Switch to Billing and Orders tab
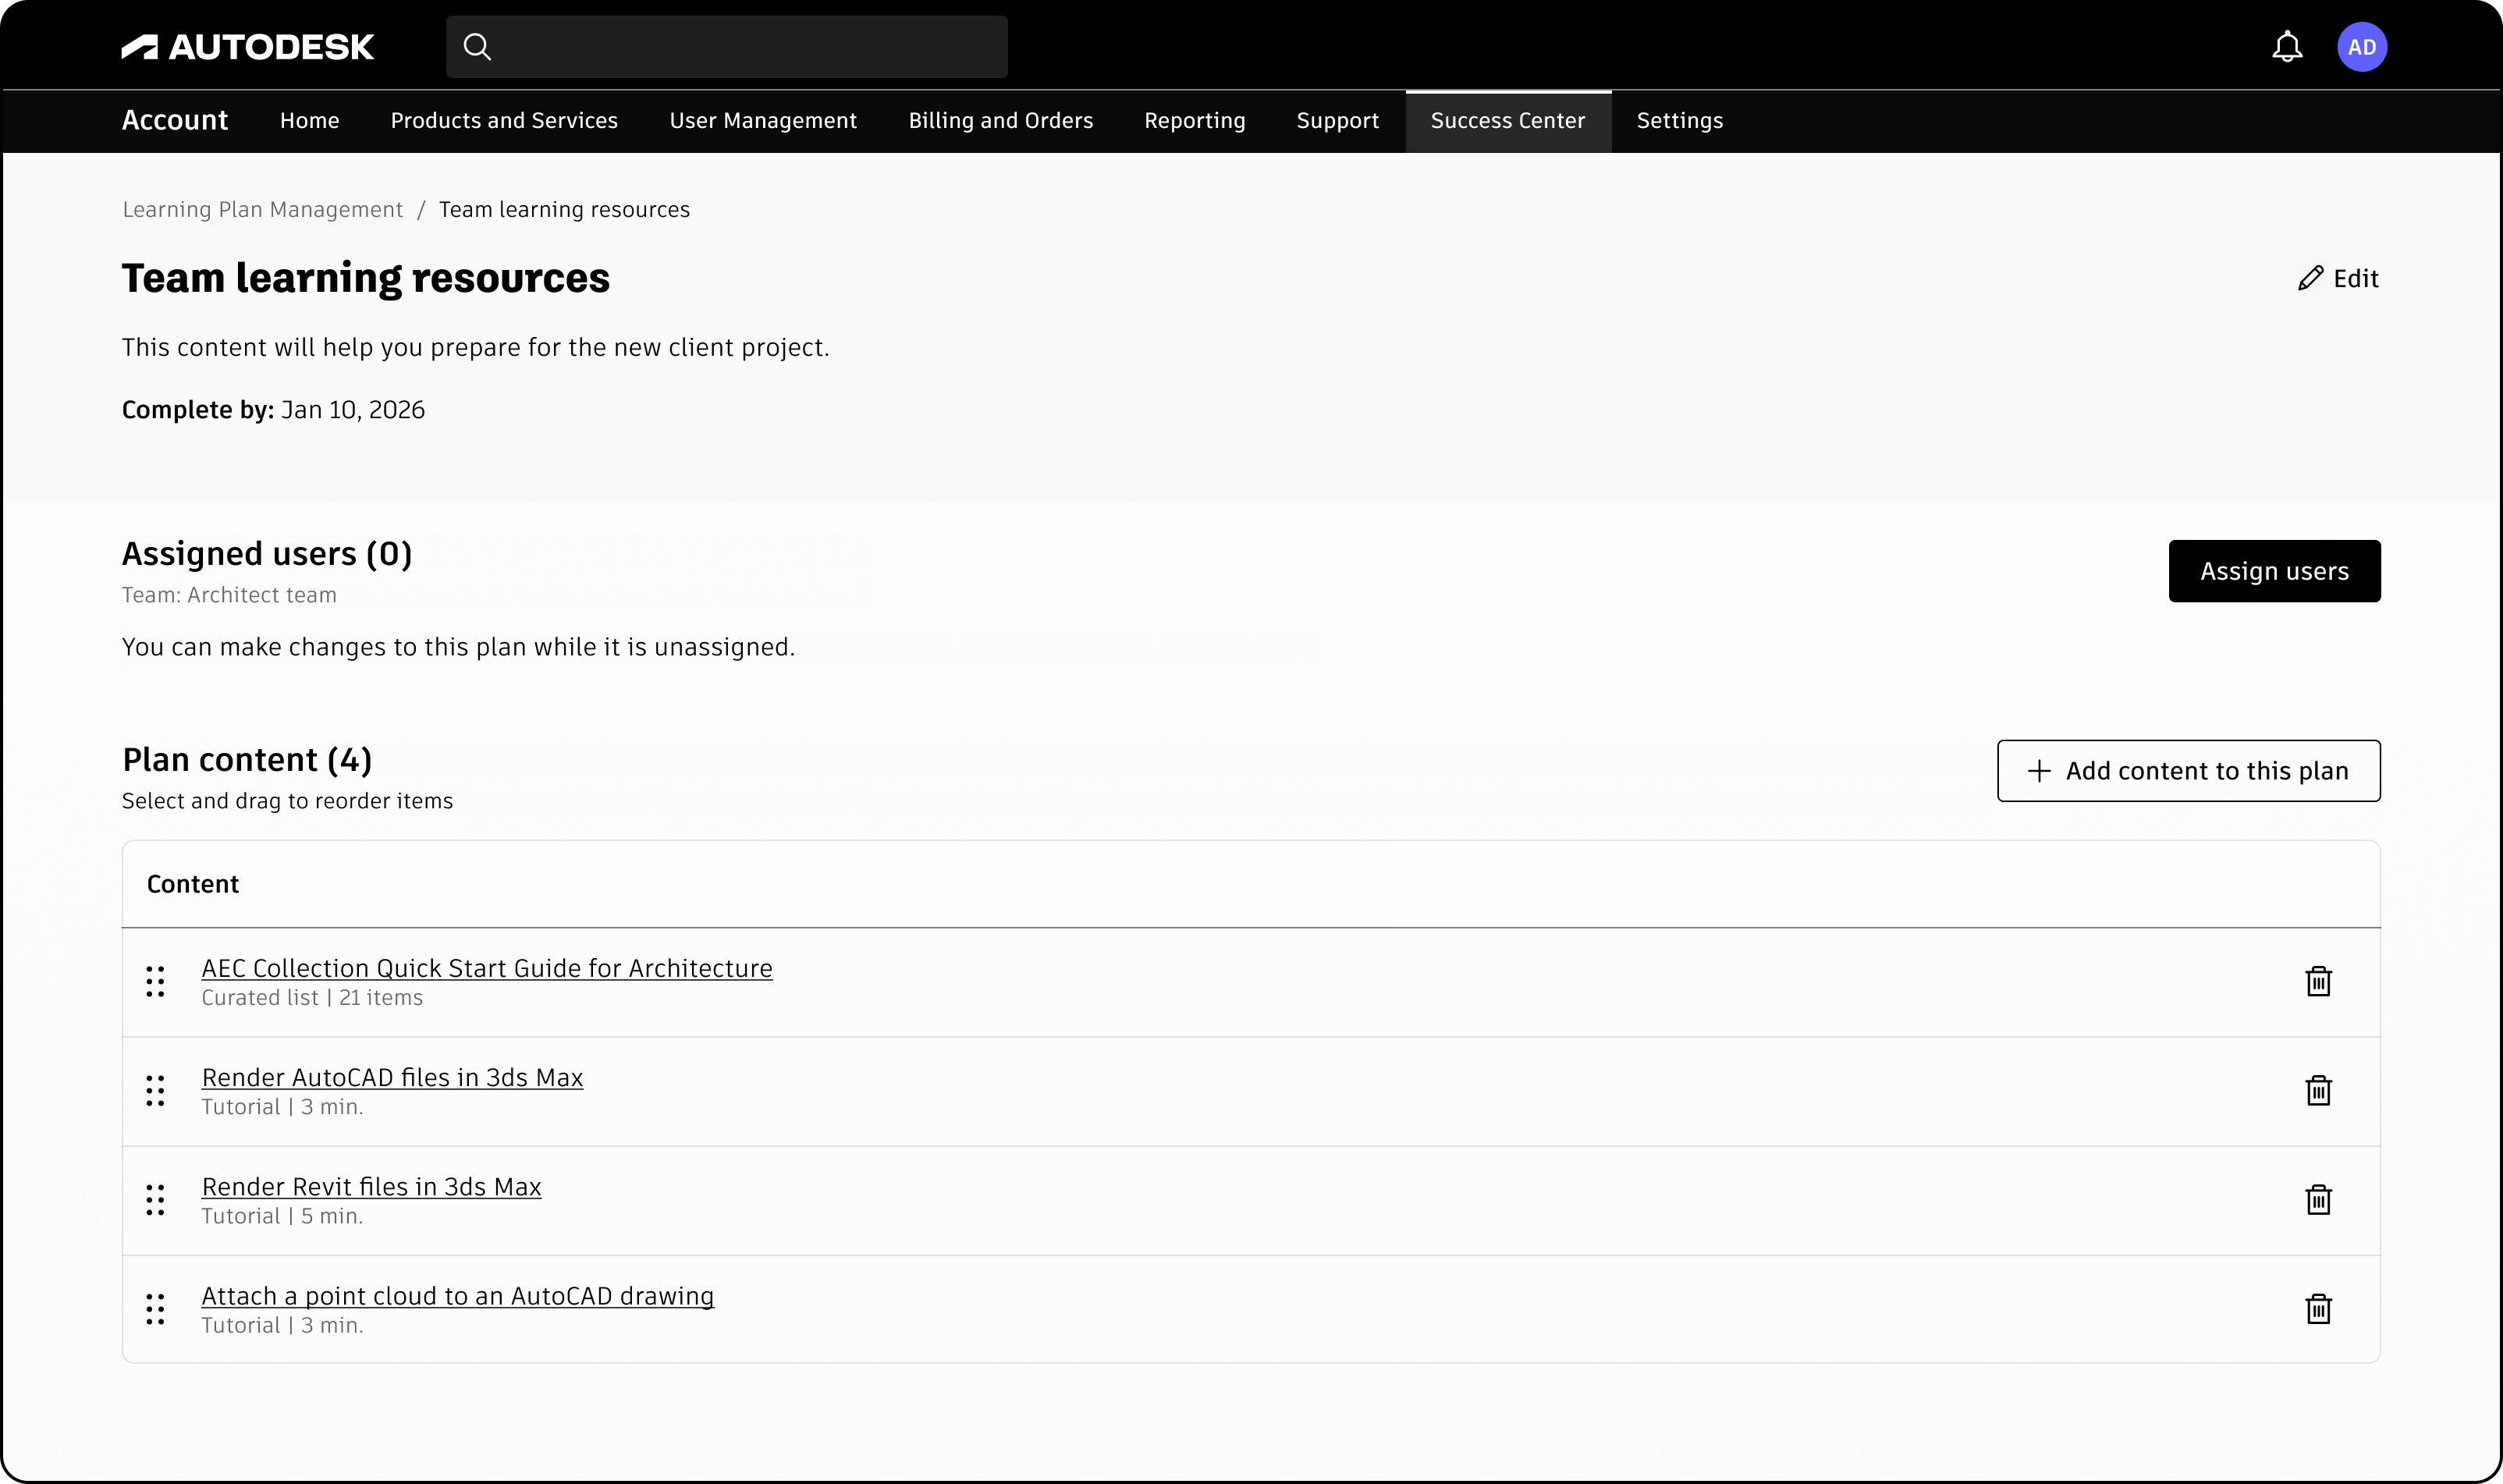This screenshot has height=1484, width=2503. point(1000,121)
